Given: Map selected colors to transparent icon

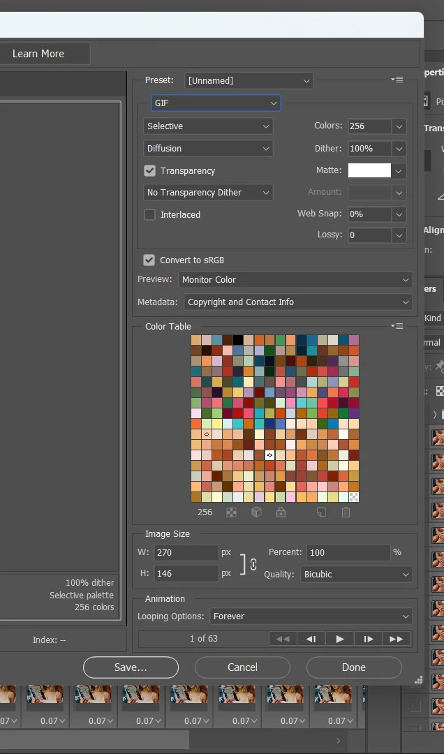Looking at the screenshot, I should [231, 512].
